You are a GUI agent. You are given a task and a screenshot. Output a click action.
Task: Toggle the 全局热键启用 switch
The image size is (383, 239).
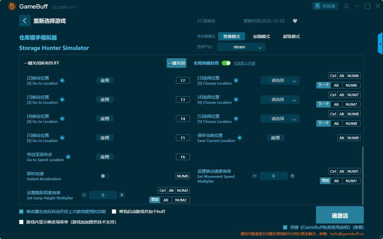(x=226, y=63)
